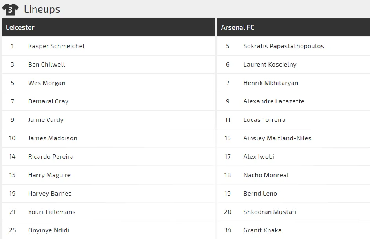The image size is (370, 239).
Task: Open Youri Tielemans' player link
Action: 52,212
